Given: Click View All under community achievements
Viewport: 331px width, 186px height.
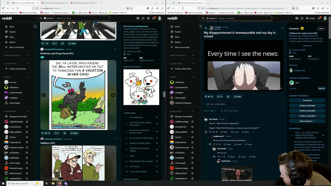Looking at the screenshot, I should [321, 88].
